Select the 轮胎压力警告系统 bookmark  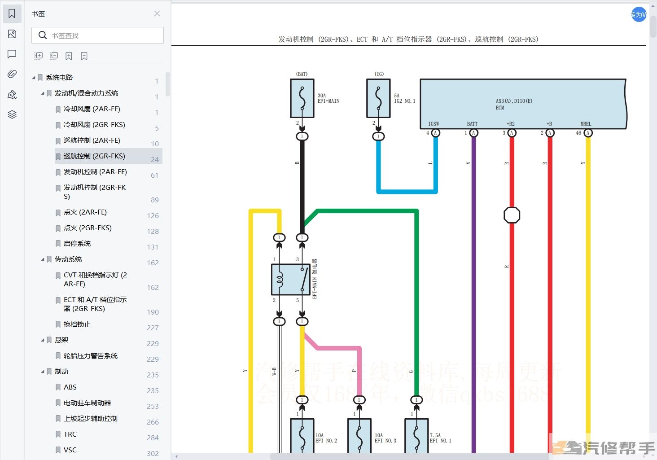[90, 356]
